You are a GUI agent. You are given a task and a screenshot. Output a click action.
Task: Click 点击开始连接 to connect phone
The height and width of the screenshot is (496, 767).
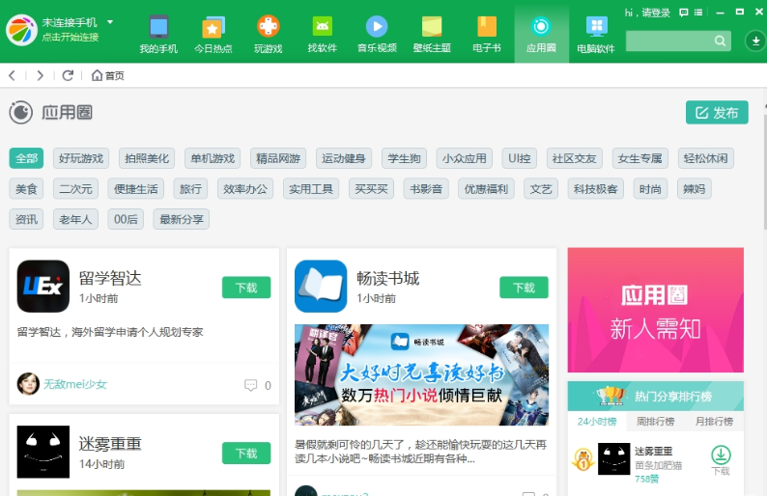click(x=71, y=37)
